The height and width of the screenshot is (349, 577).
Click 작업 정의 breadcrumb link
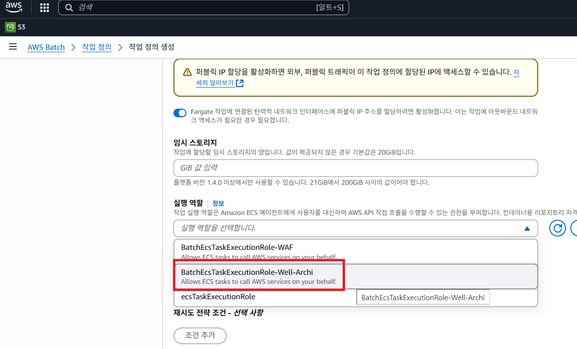pyautogui.click(x=97, y=47)
